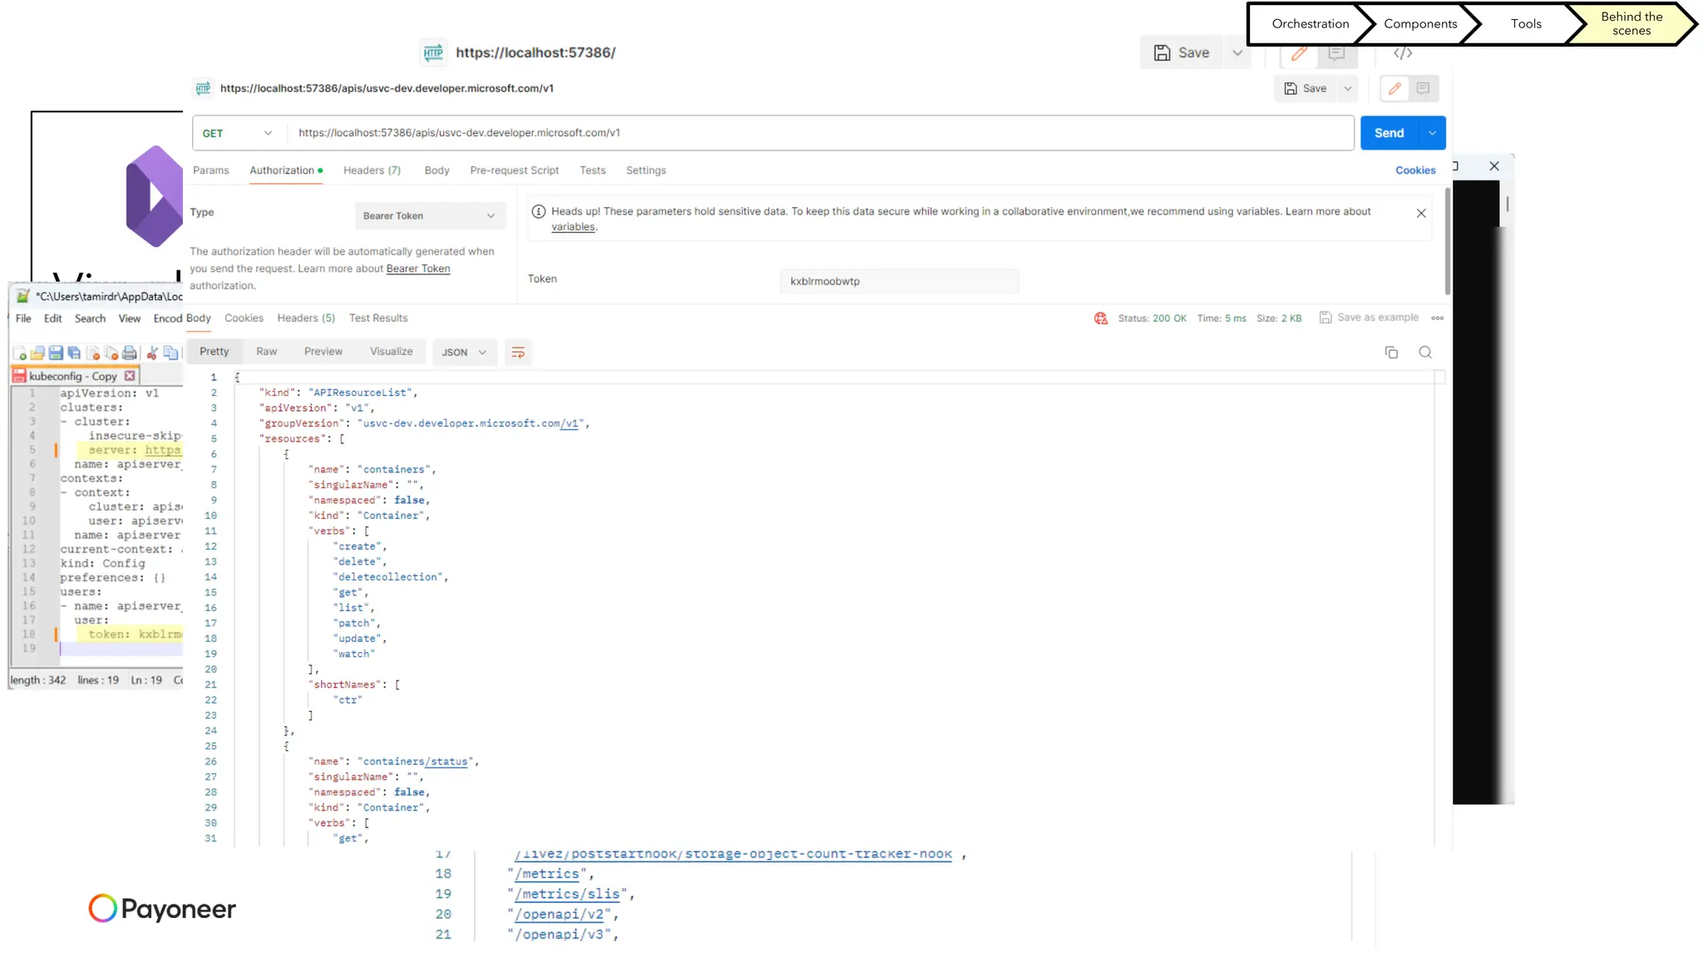Copy the response with the copy icon
Screen dimensions: 1703x958
pos(1391,353)
